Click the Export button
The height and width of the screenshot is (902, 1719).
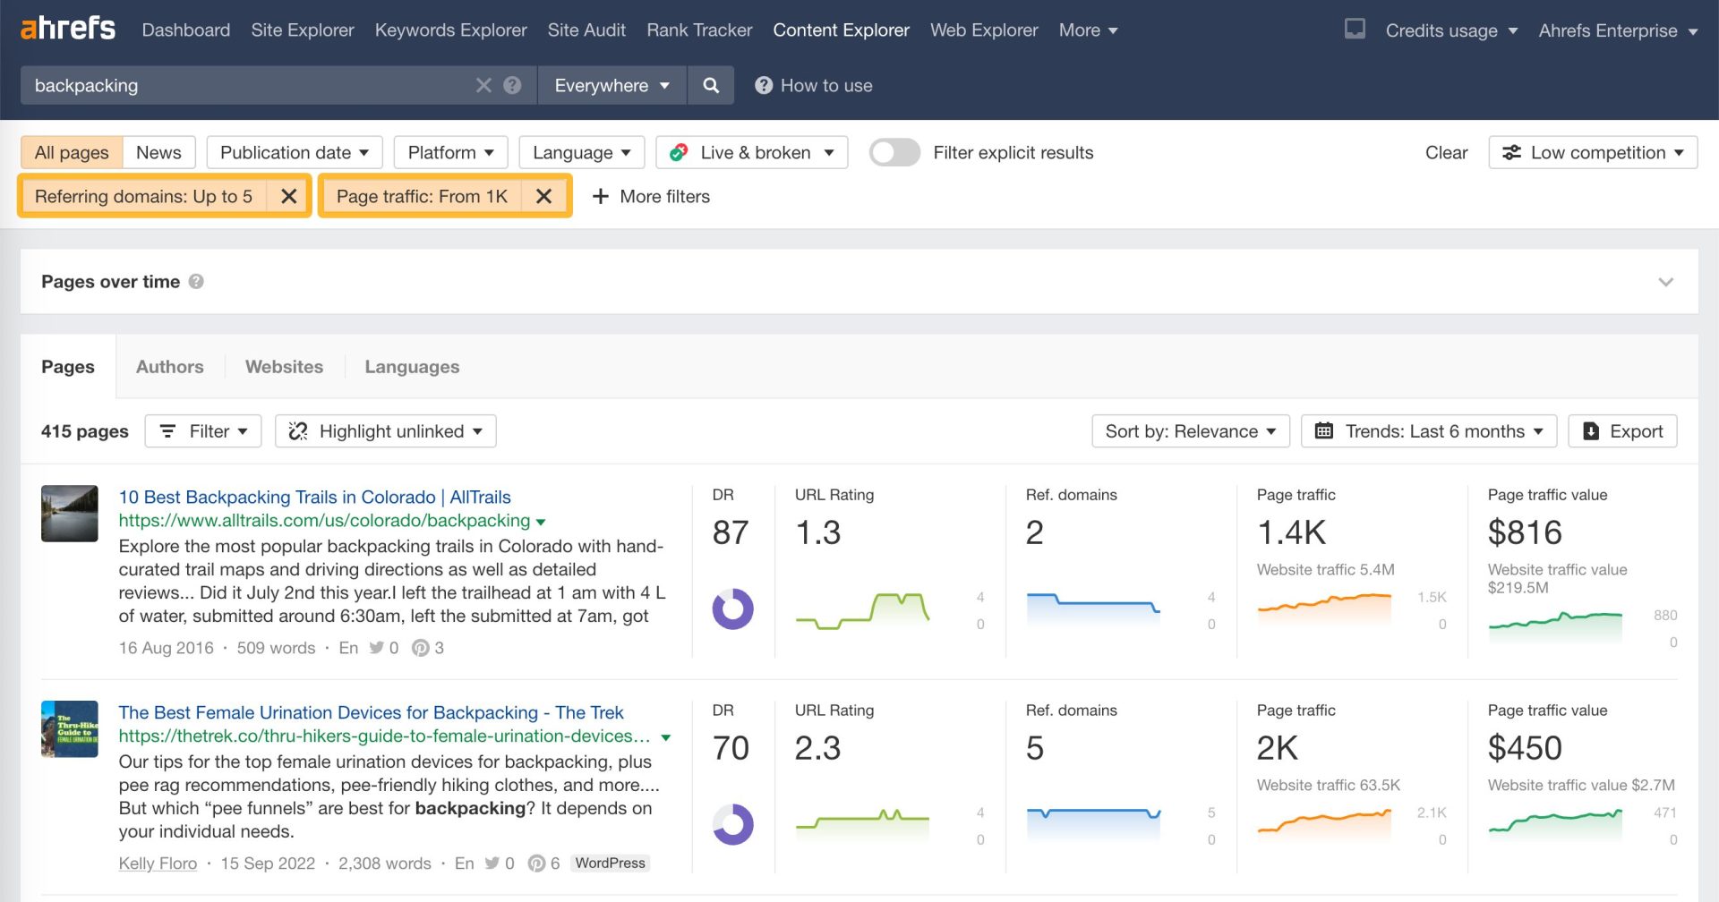[1622, 431]
